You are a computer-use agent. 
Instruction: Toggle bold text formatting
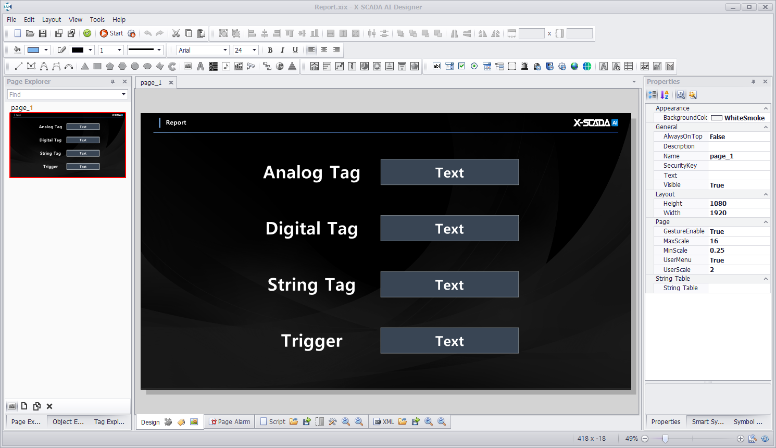click(x=270, y=50)
